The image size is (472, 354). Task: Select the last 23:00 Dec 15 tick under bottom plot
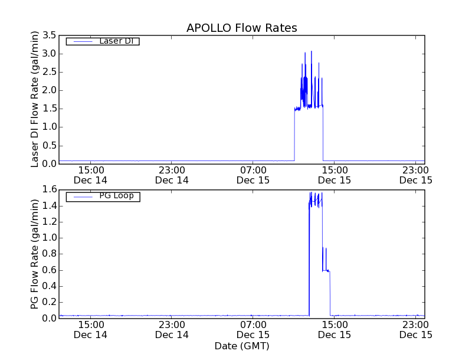415,329
